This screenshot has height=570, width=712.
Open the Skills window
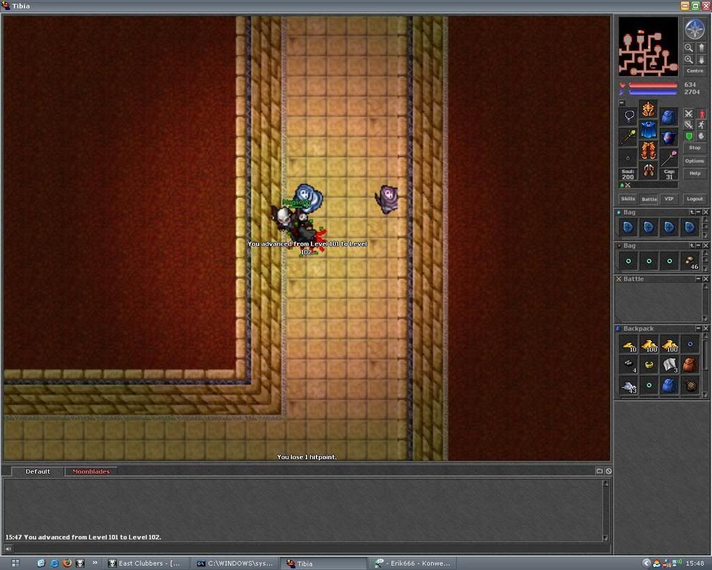[628, 198]
